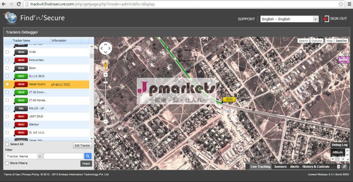Click the map pan control
This screenshot has height=182, width=353.
pyautogui.click(x=105, y=48)
